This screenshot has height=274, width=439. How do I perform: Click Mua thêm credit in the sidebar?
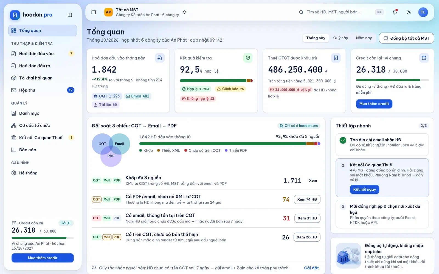(x=43, y=258)
